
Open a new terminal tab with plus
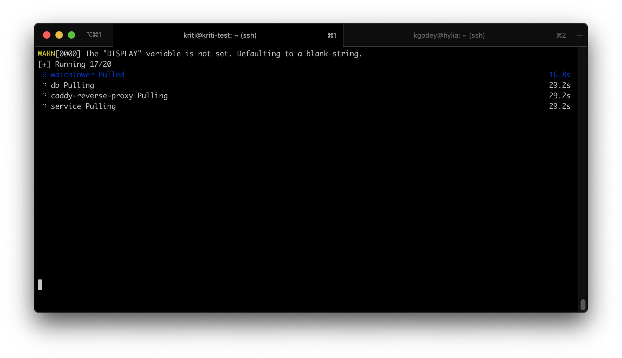(x=580, y=35)
